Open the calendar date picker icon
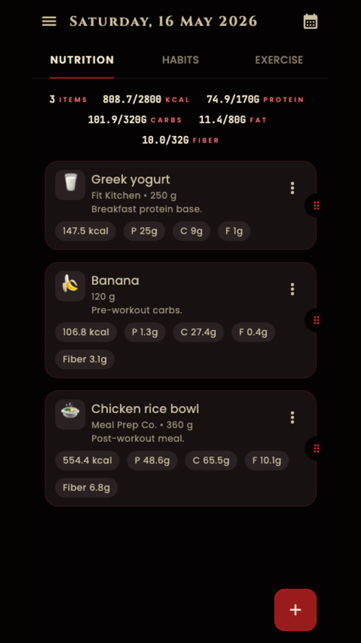This screenshot has width=361, height=643. pyautogui.click(x=310, y=21)
